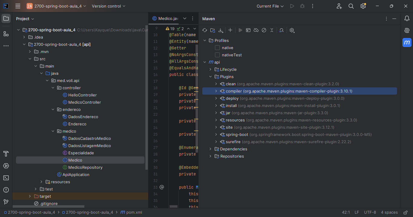Open IDE settings gear in title bar
This screenshot has width=413, height=217.
click(x=363, y=6)
